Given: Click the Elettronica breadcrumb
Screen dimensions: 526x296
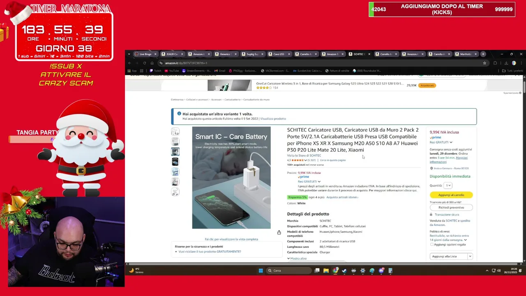Looking at the screenshot, I should tap(177, 99).
